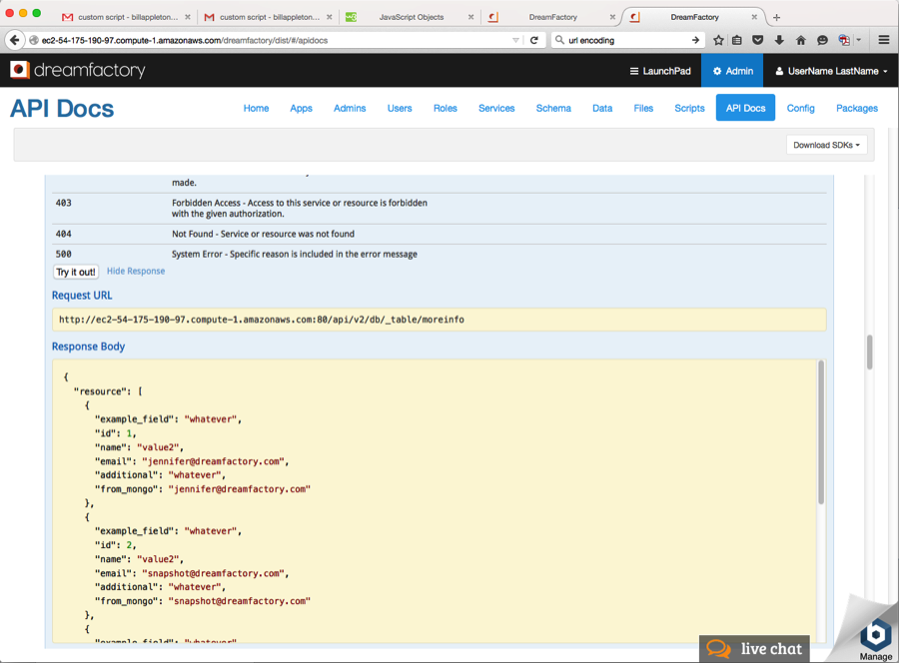Image resolution: width=899 pixels, height=664 pixels.
Task: Click the Pocket save icon
Action: point(758,40)
